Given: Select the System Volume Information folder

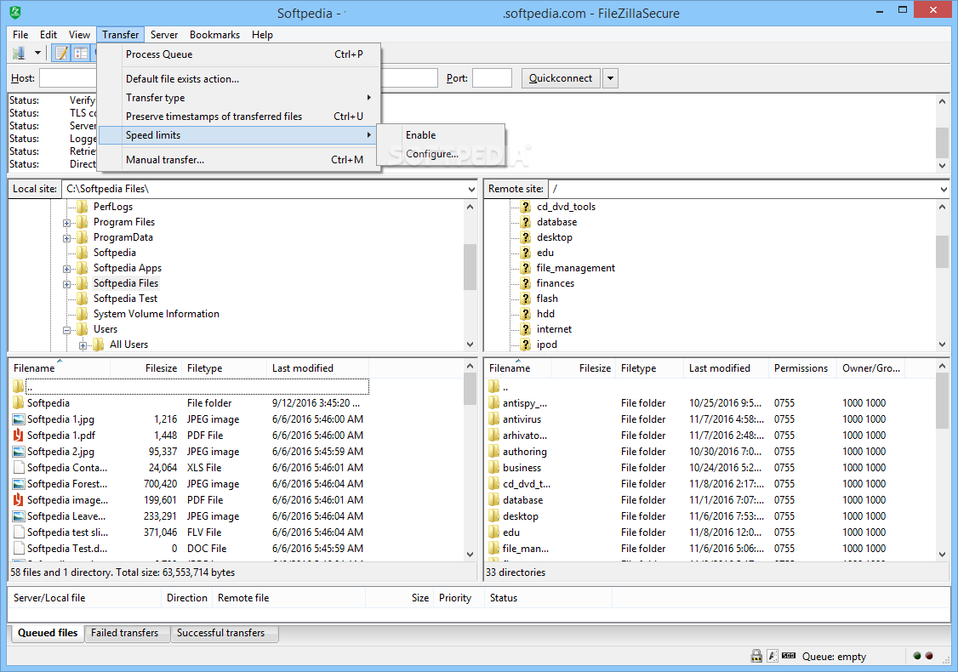Looking at the screenshot, I should click(156, 314).
